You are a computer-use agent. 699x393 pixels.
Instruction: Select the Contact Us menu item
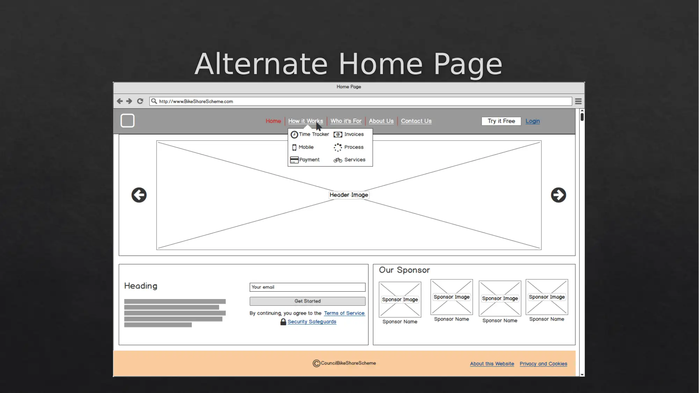pos(416,121)
